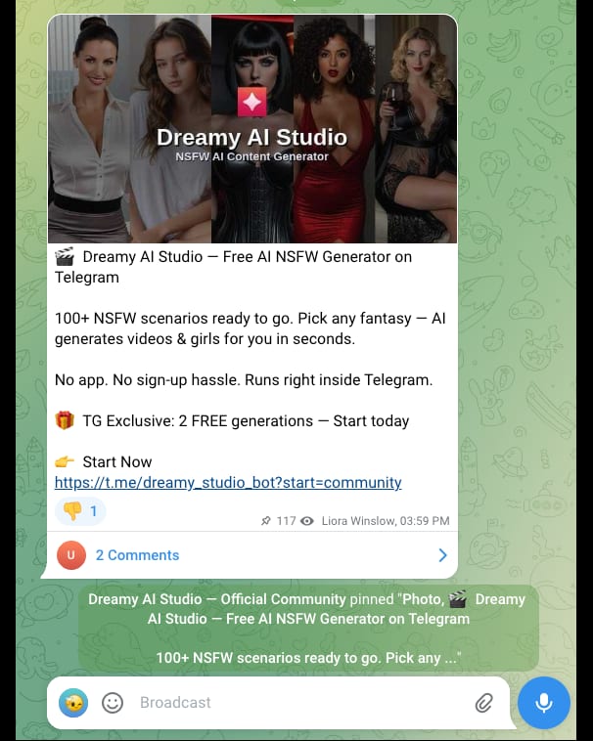
Task: Click the pinned message service notification
Action: click(x=308, y=628)
